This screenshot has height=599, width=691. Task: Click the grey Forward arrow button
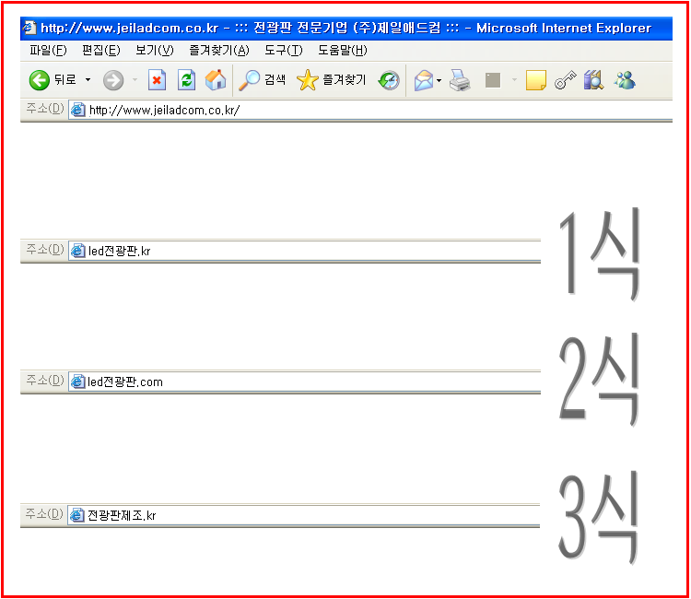coord(113,80)
